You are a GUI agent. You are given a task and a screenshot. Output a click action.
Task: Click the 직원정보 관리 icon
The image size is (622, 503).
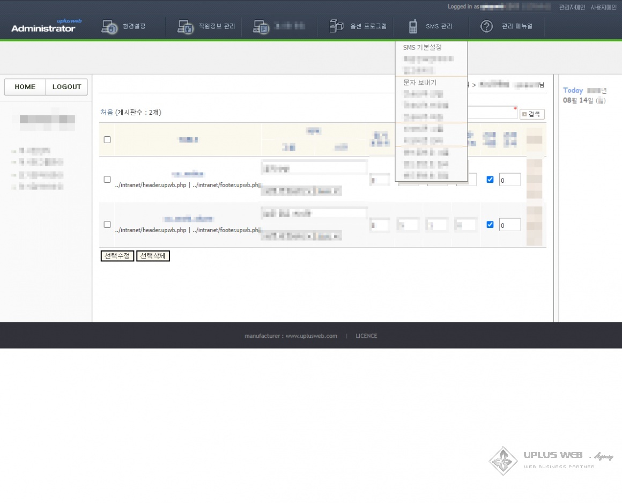186,26
